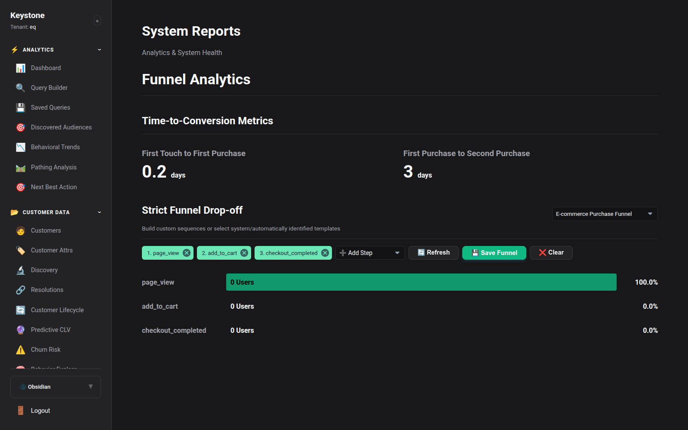
Task: Select the 1. page_view step chip
Action: [x=168, y=253]
